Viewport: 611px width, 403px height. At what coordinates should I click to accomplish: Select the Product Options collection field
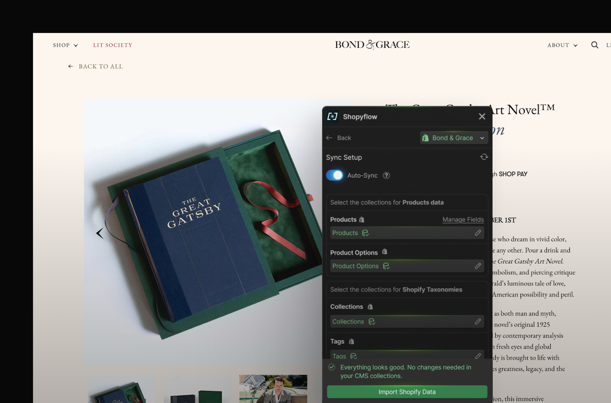pyautogui.click(x=407, y=266)
